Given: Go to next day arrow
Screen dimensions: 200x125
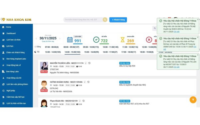Looking at the screenshot, I should pos(60,38).
